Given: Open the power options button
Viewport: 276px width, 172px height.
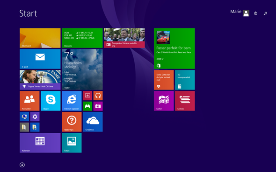Looking at the screenshot, I should pos(255,14).
